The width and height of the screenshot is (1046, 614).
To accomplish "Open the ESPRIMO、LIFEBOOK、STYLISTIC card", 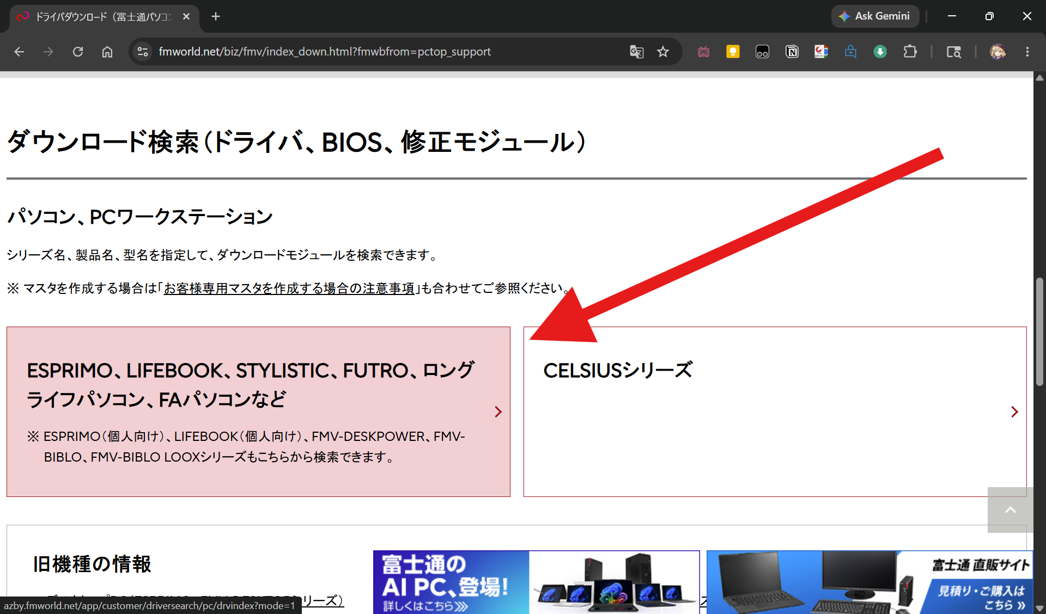I will [x=258, y=412].
